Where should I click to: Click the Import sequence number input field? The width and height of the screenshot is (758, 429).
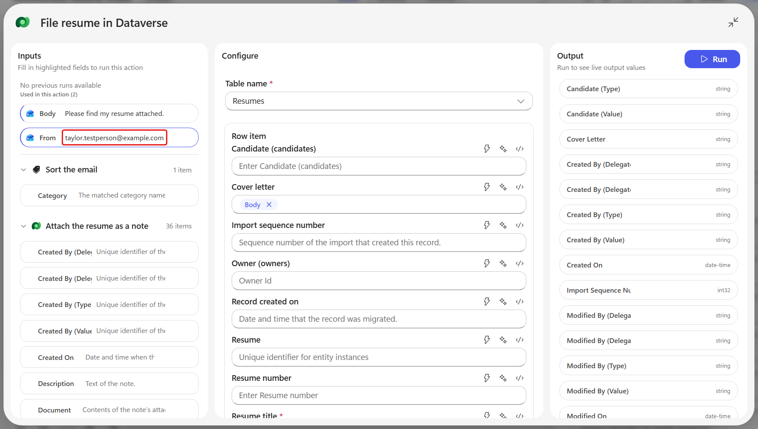click(379, 243)
